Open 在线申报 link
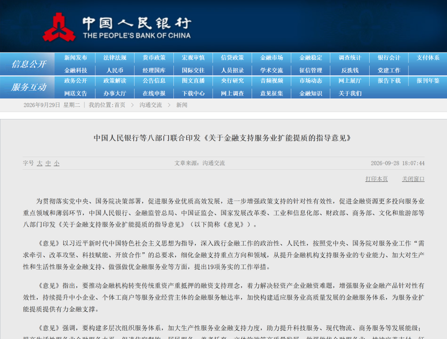Viewport: 447px width, 339px height. point(154,93)
